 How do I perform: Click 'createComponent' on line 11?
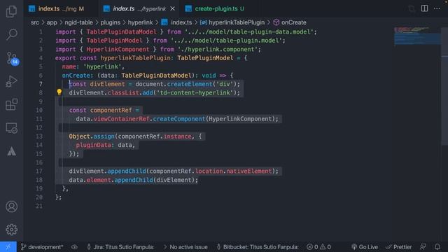point(179,119)
